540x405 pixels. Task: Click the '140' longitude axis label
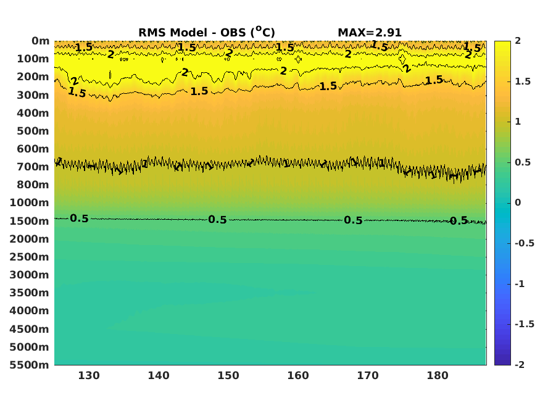[x=159, y=375]
